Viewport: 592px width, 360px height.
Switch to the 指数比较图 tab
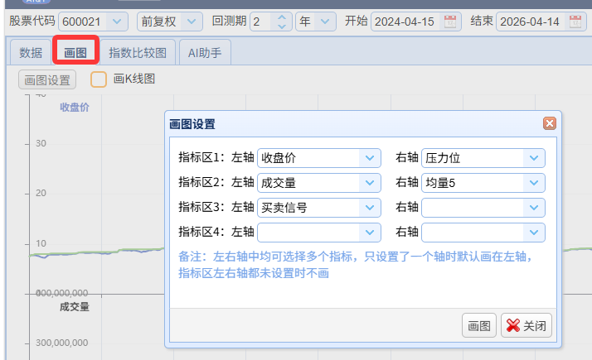tap(138, 52)
